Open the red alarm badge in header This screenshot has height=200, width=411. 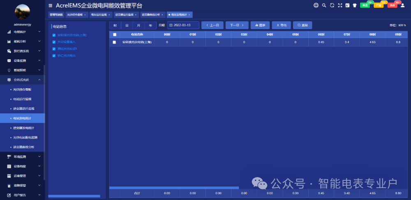[x=393, y=5]
